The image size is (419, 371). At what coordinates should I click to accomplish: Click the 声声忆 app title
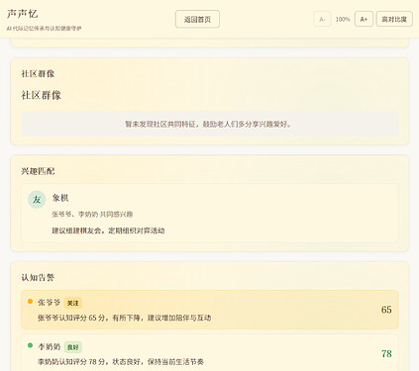pyautogui.click(x=22, y=14)
